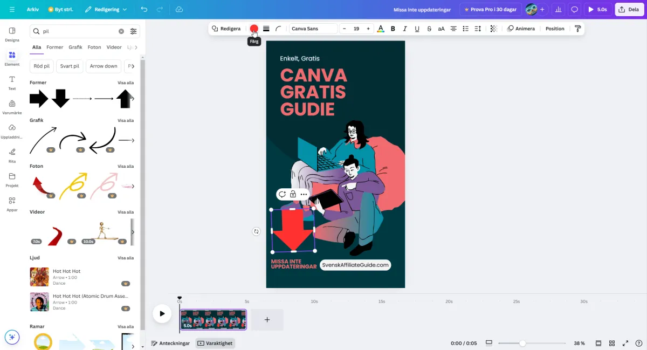Open the Uppladdningar uploads panel
Screen dimensions: 647x350
(12, 131)
